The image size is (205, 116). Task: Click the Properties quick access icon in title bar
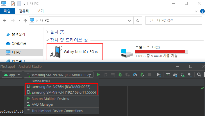coord(13,4)
